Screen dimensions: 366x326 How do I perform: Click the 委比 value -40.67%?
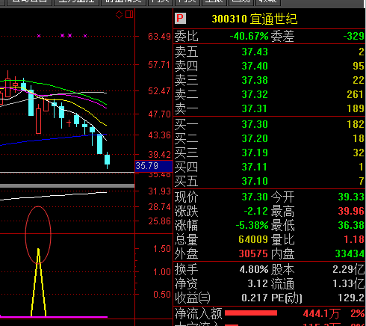[x=249, y=37]
